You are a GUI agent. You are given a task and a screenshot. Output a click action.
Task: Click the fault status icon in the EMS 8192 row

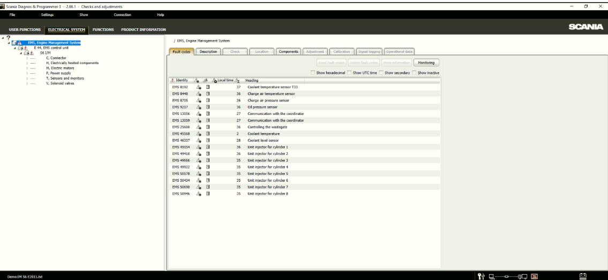click(x=199, y=87)
